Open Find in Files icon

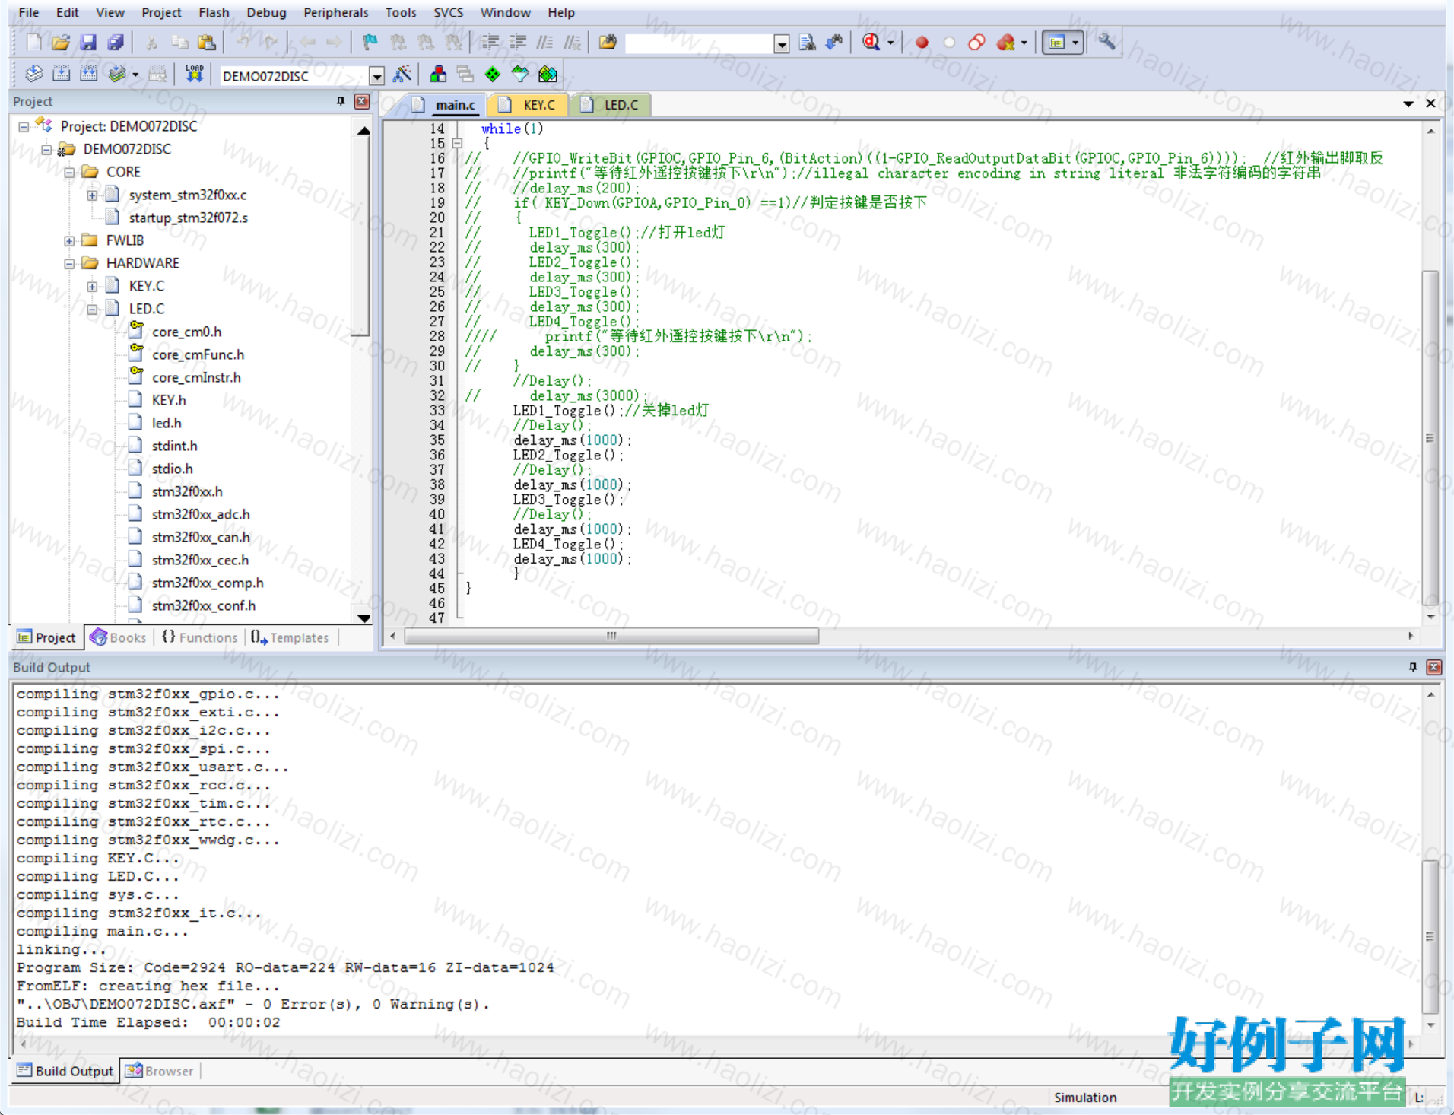[x=608, y=43]
